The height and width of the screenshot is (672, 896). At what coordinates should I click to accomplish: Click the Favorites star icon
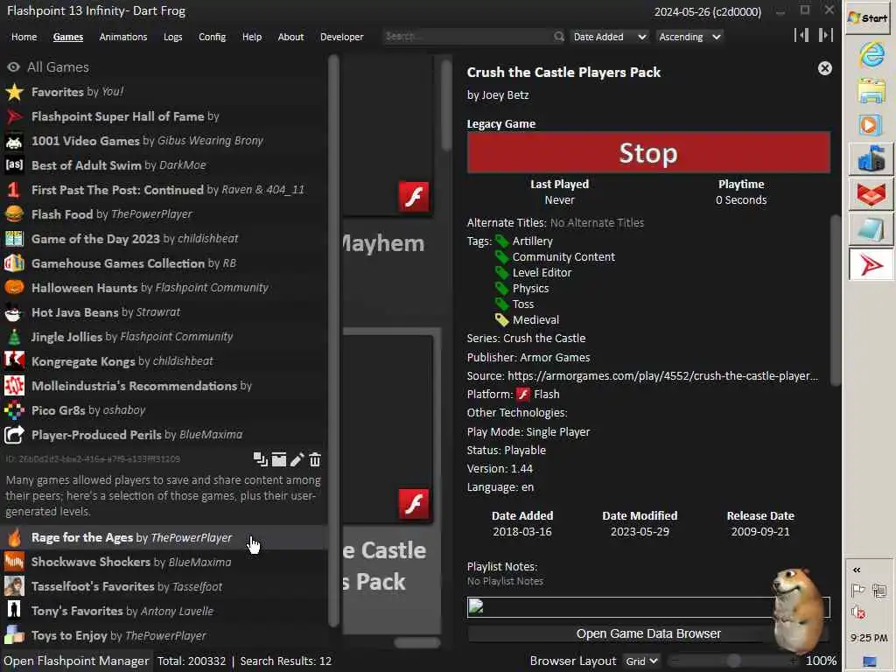pos(14,92)
